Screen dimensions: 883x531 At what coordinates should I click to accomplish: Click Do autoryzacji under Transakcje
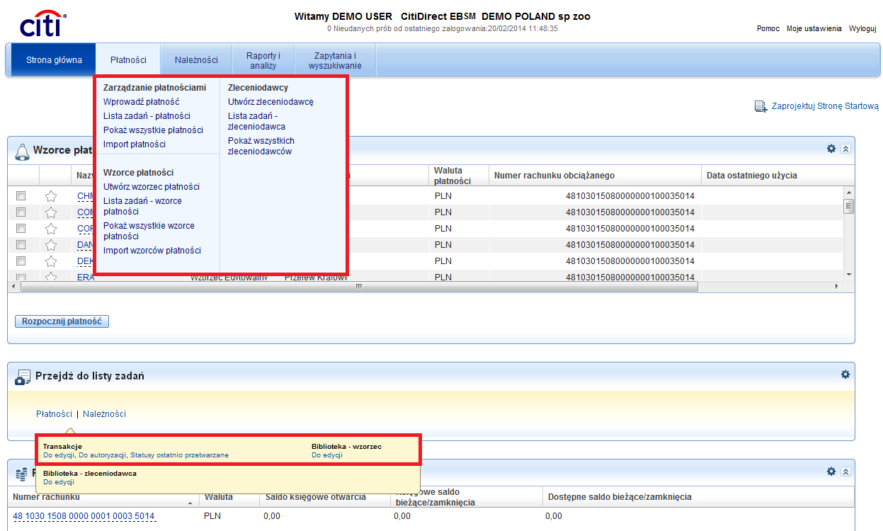click(x=102, y=455)
